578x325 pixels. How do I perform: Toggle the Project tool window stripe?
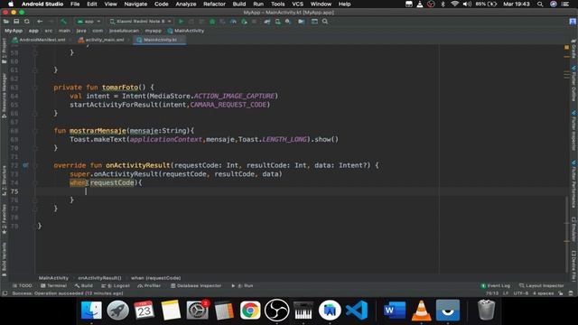click(x=4, y=51)
